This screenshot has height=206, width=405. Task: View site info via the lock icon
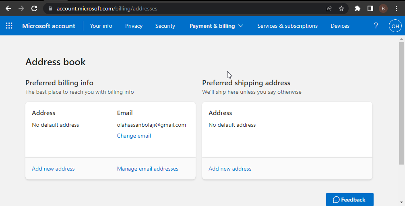pyautogui.click(x=50, y=8)
